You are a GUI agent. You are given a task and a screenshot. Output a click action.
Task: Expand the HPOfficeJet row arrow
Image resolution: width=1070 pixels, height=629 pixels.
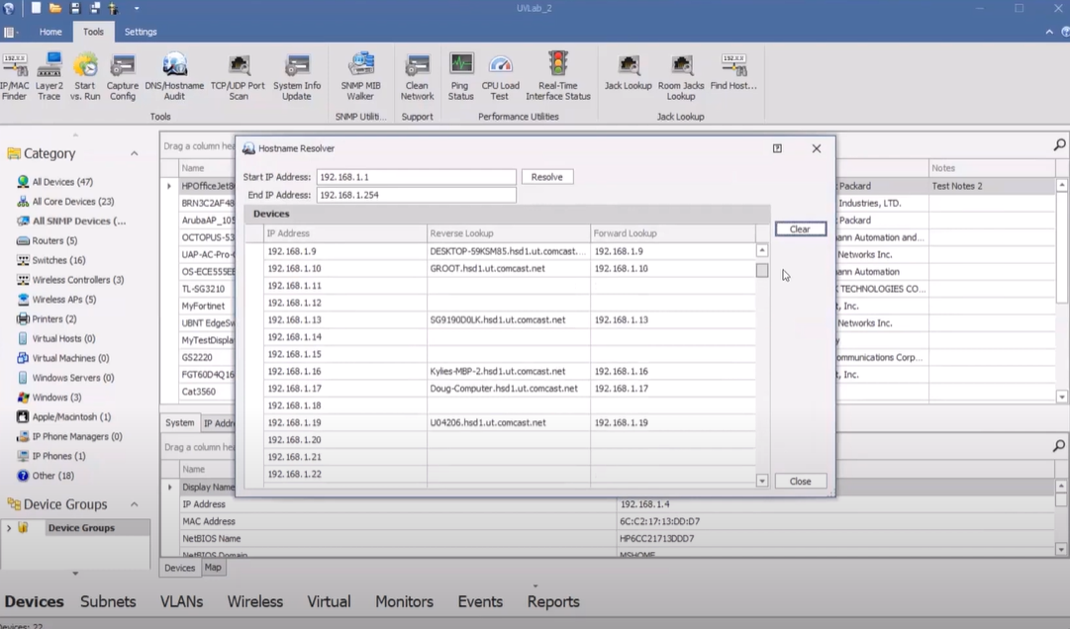point(169,185)
